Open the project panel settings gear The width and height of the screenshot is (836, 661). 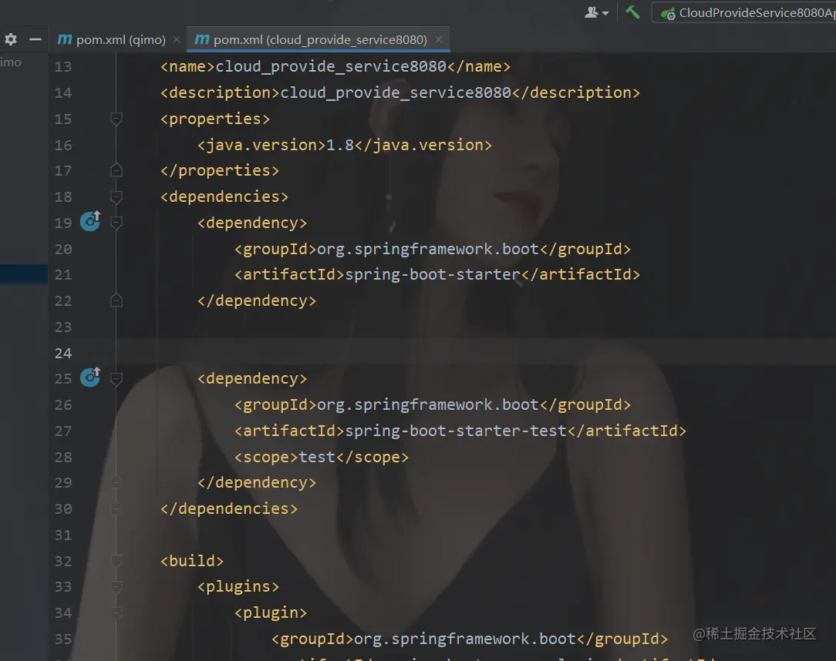11,39
